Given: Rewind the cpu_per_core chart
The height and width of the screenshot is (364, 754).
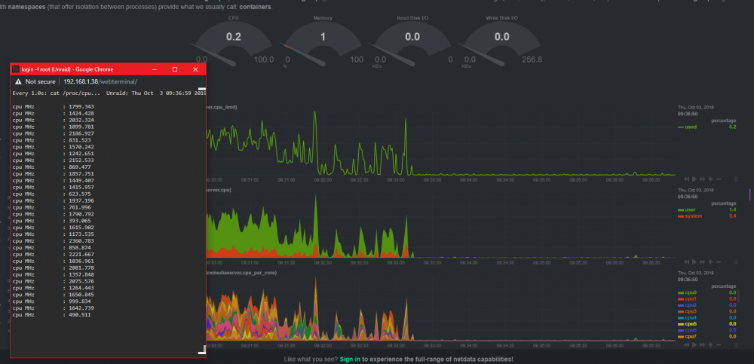Looking at the screenshot, I should pyautogui.click(x=687, y=344).
